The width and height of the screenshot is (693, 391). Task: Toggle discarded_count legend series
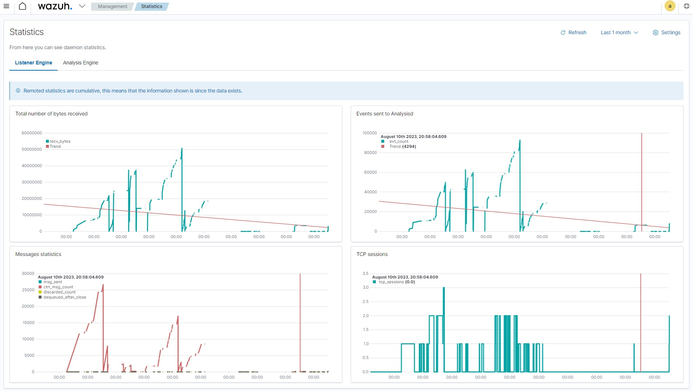[57, 292]
